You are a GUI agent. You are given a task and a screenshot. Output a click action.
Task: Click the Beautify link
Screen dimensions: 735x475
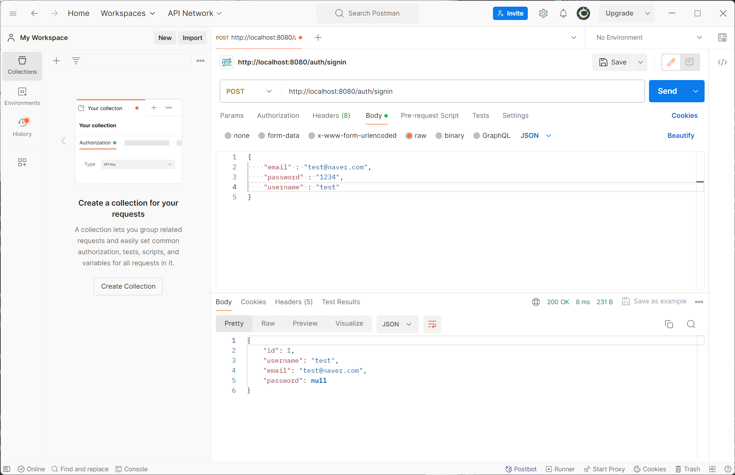(x=681, y=136)
